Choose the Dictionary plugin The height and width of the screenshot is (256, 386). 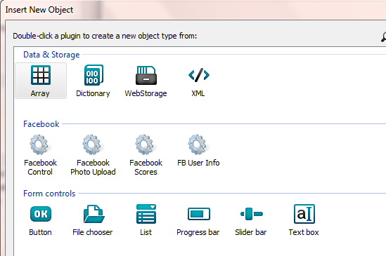coord(93,81)
